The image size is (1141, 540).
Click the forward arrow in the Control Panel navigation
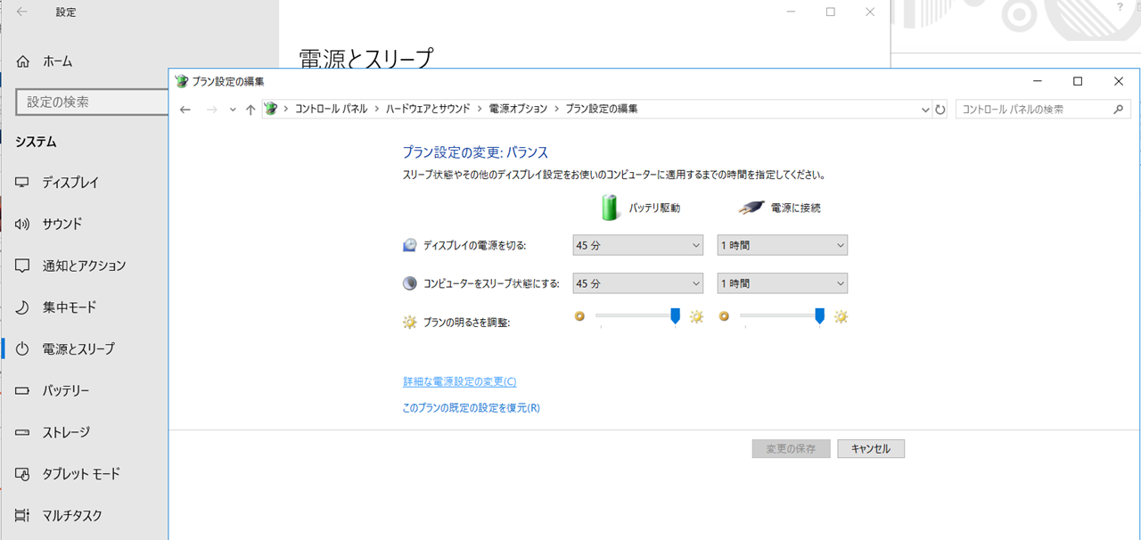211,110
